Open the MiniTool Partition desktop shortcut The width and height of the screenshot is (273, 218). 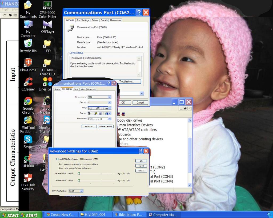(x=28, y=120)
